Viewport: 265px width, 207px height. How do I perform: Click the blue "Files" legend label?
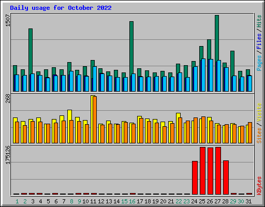point(259,41)
